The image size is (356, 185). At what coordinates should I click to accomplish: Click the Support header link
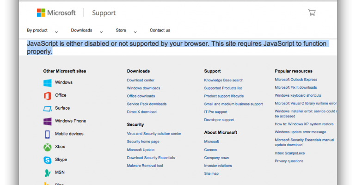(104, 13)
